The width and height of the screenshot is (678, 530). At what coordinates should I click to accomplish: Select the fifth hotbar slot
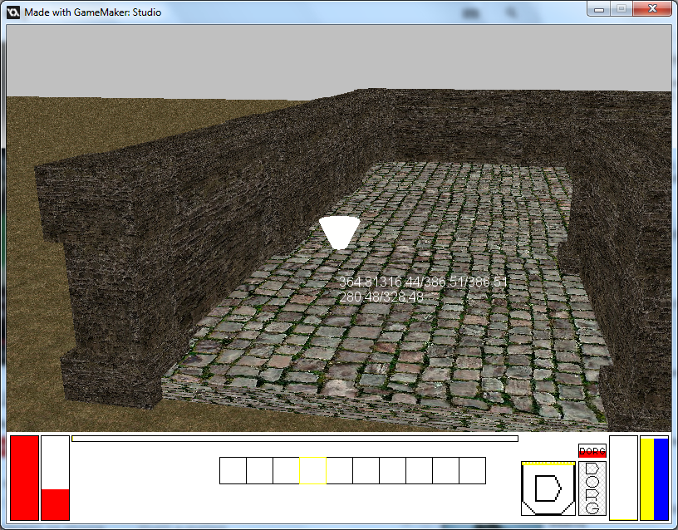339,470
